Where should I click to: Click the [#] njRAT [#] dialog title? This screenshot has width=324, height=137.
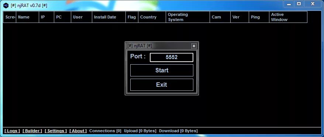click(140, 46)
